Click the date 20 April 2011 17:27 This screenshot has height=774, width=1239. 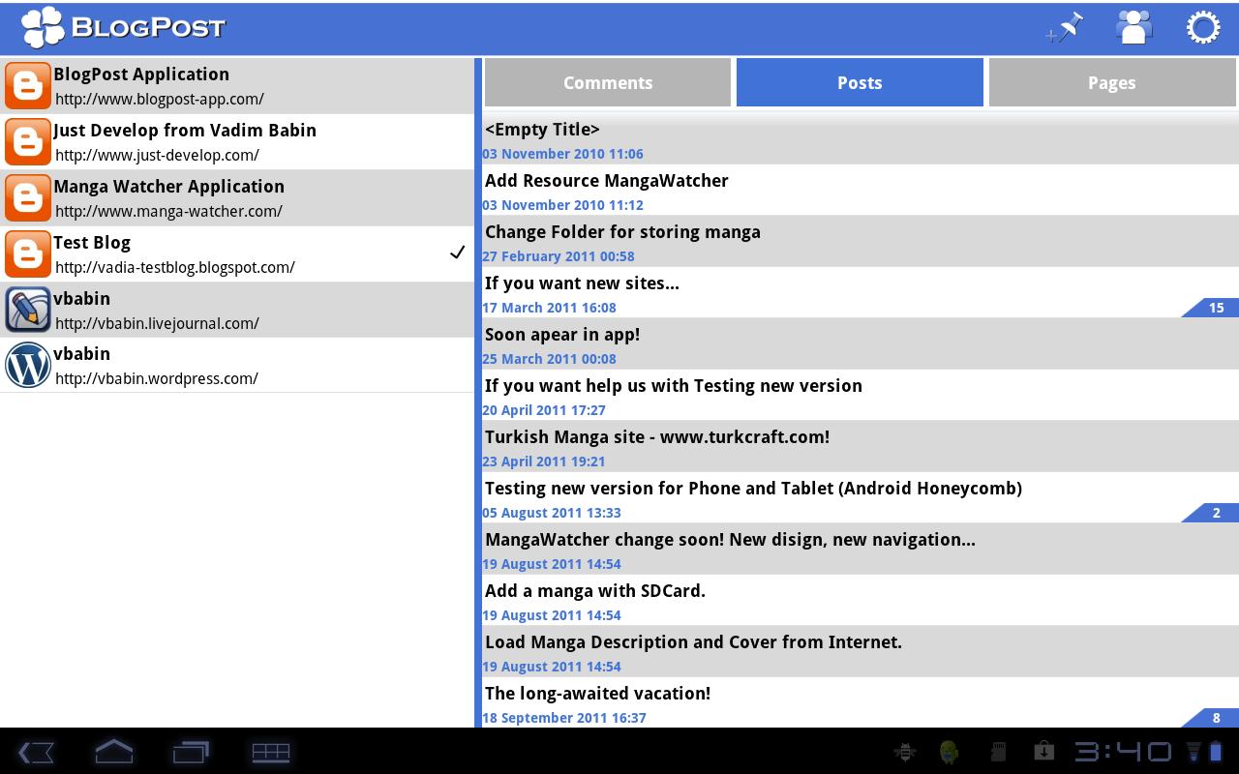[x=544, y=410]
